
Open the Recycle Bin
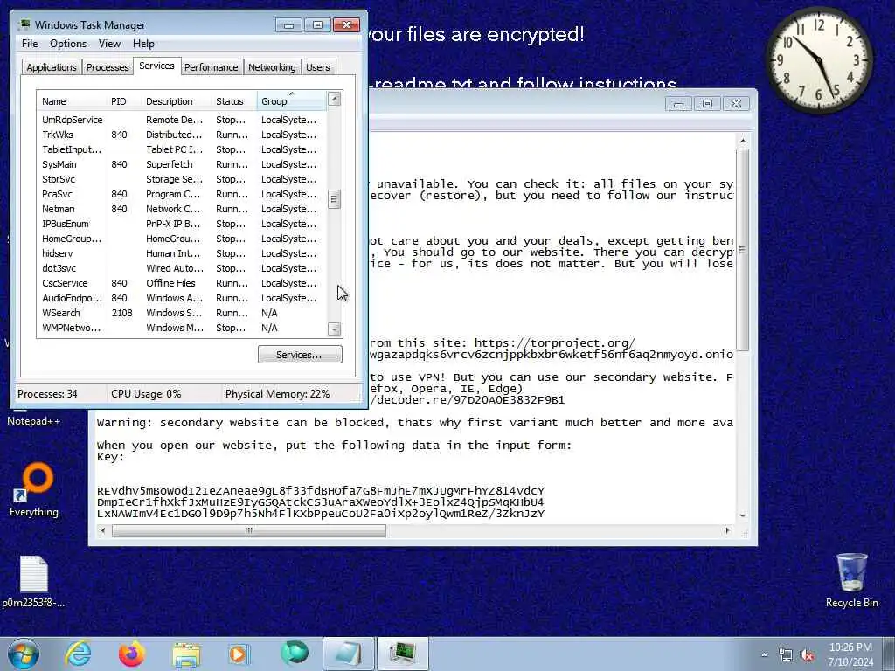tap(851, 580)
